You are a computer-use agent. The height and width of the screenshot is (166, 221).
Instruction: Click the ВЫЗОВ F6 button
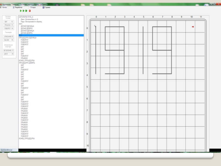click(9, 40)
